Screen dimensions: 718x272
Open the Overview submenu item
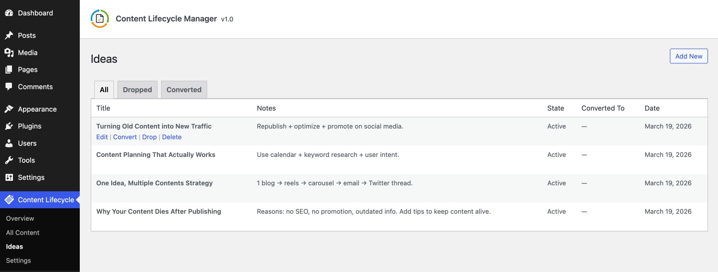click(x=20, y=218)
